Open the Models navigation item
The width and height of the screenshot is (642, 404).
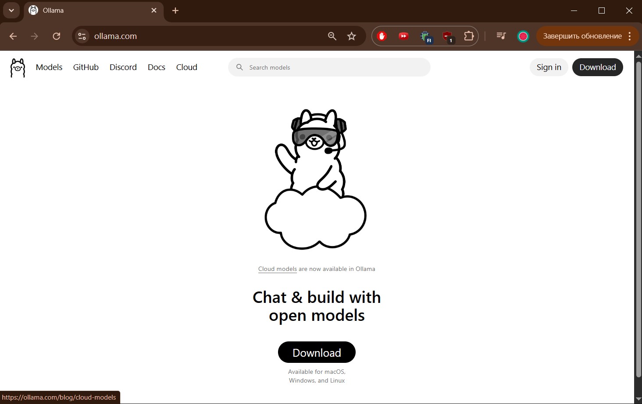point(49,67)
